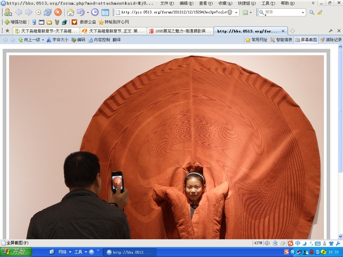Expand the 向上一级 dropdown arrow
The width and height of the screenshot is (343, 257).
click(x=43, y=40)
